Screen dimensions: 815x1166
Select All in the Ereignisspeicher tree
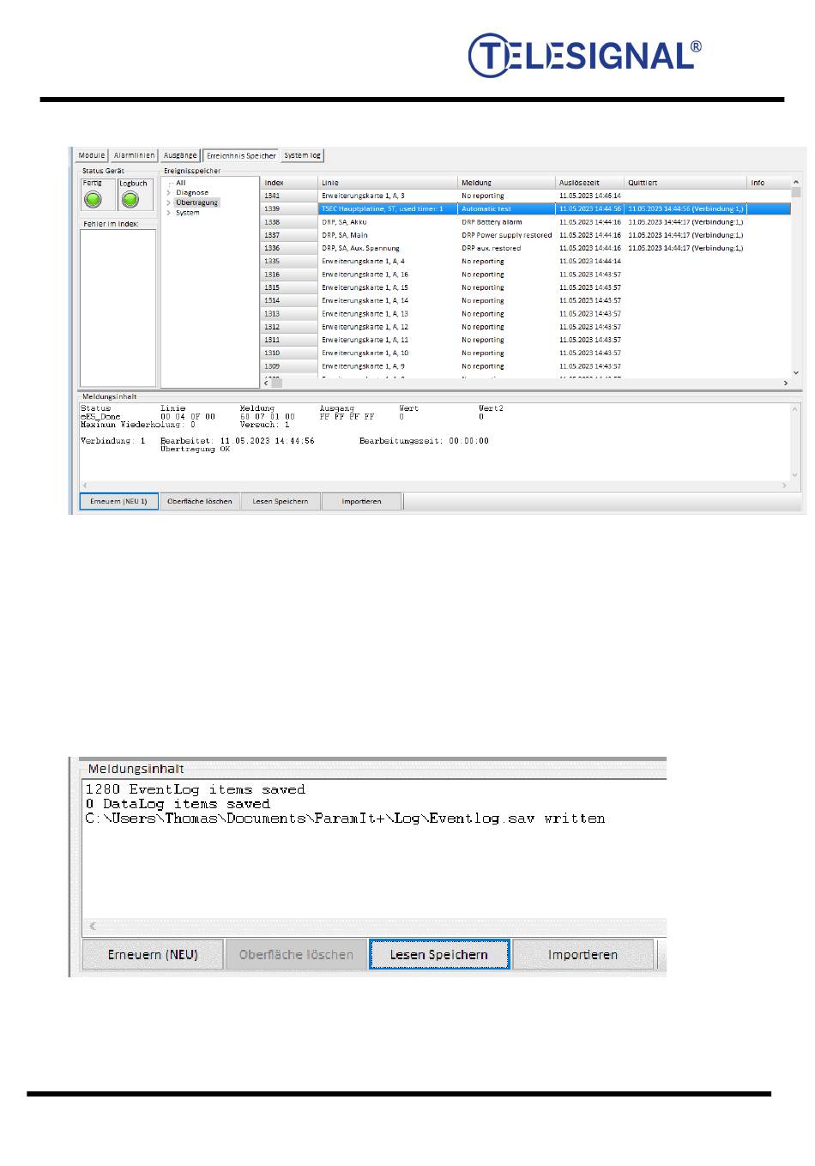[x=180, y=183]
